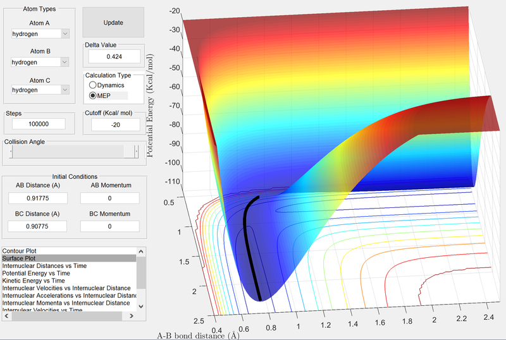The height and width of the screenshot is (340, 506).
Task: Select the BC Distance input field
Action: point(38,226)
